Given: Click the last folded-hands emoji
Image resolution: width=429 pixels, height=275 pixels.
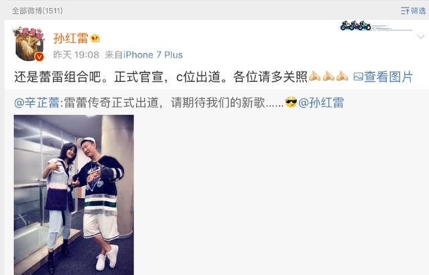Looking at the screenshot, I should coord(342,76).
